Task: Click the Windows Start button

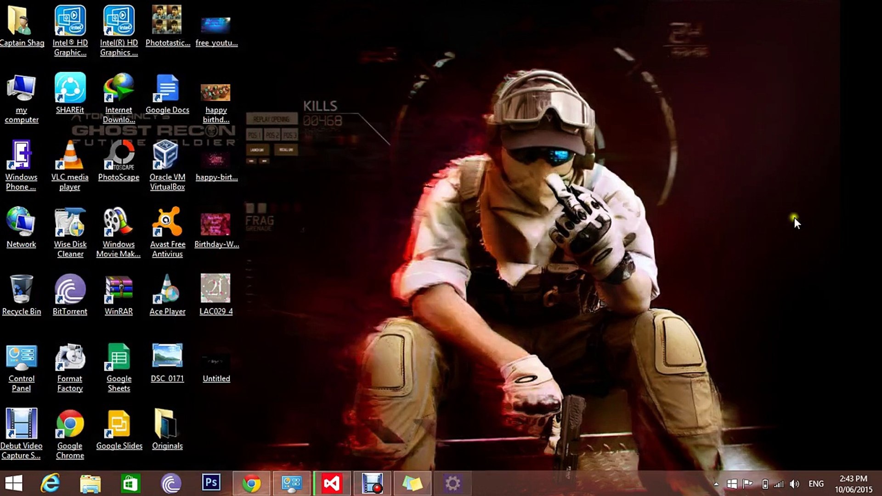Action: (14, 483)
